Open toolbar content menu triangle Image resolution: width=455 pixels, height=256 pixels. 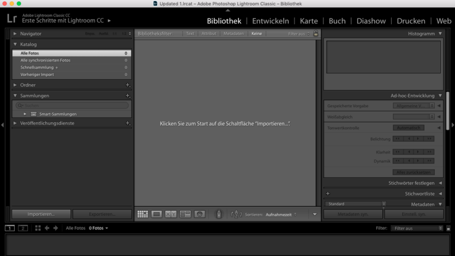[315, 215]
